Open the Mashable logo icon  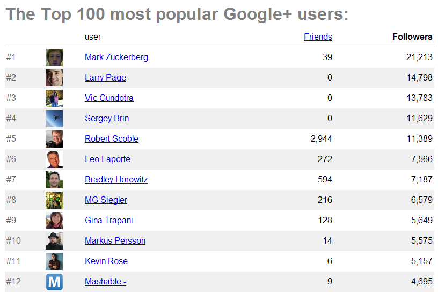point(54,282)
